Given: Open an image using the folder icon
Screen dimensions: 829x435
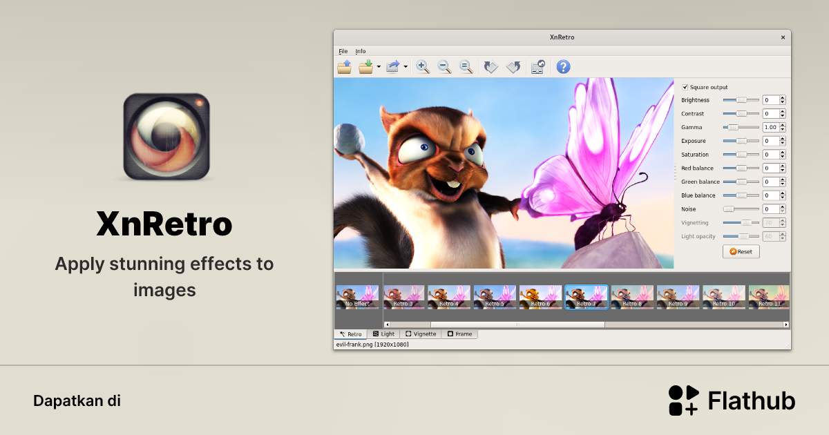Looking at the screenshot, I should pos(344,66).
